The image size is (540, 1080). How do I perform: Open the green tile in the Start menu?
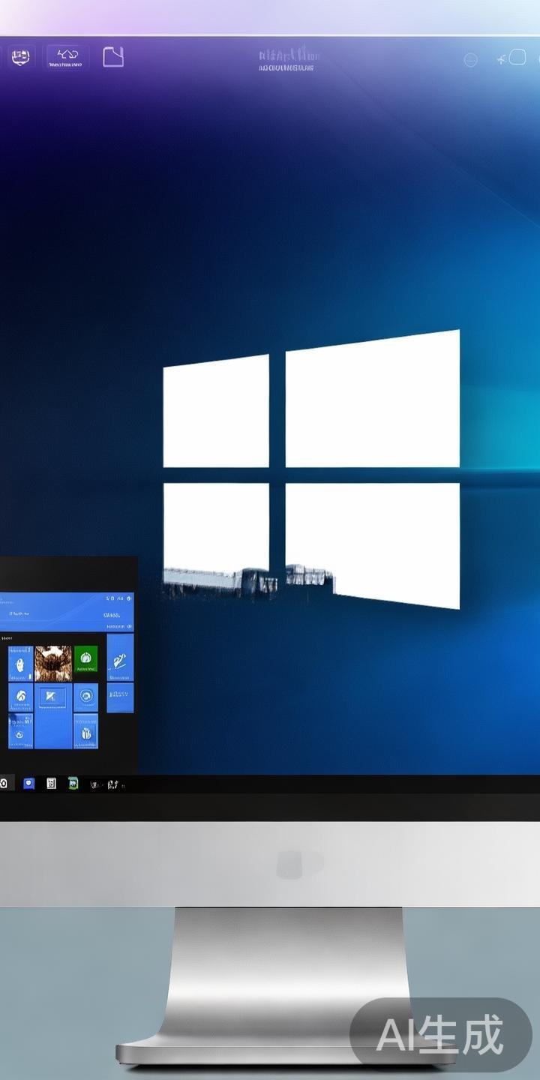pos(85,659)
